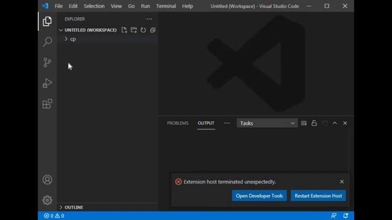Open notifications bell in status bar
Screen dimensions: 392x220
[x=345, y=216]
